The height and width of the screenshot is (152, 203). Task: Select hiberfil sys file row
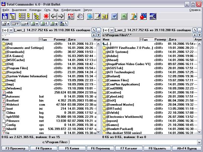(x=49, y=129)
